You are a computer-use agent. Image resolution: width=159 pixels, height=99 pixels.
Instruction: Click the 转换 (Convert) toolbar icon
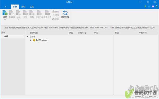[x=19, y=13]
